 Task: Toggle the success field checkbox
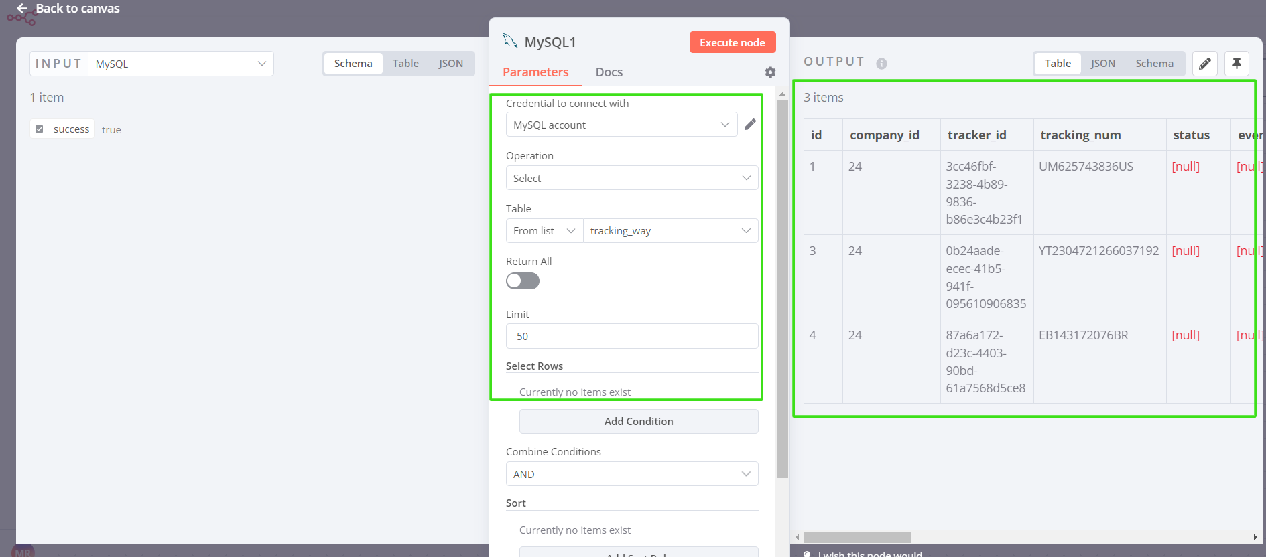[x=40, y=129]
